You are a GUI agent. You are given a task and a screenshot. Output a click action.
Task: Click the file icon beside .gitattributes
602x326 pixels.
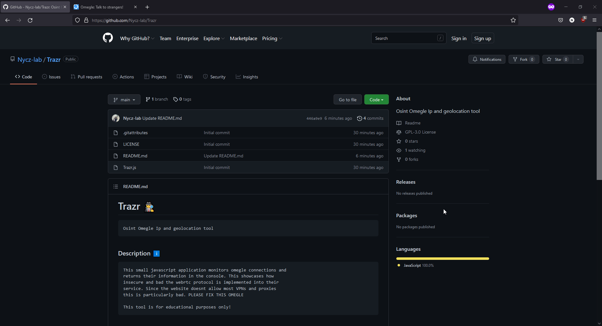pyautogui.click(x=116, y=133)
